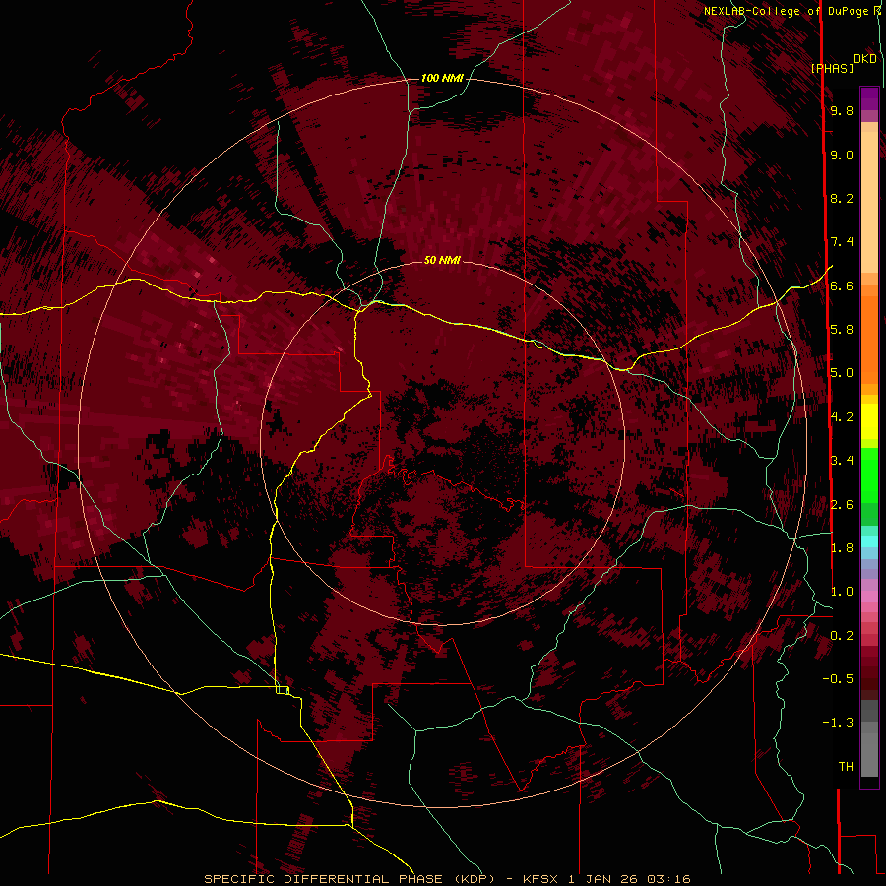Click the 7.4 value on the color scale
886x886 pixels.
point(842,242)
